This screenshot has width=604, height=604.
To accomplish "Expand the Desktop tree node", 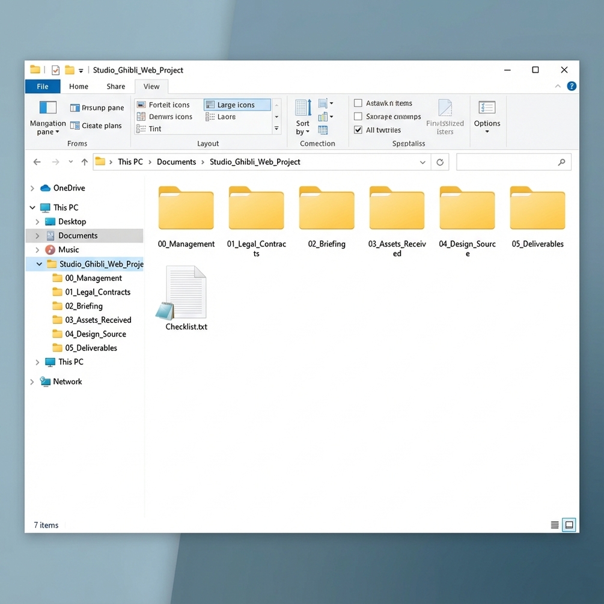I will (x=37, y=222).
